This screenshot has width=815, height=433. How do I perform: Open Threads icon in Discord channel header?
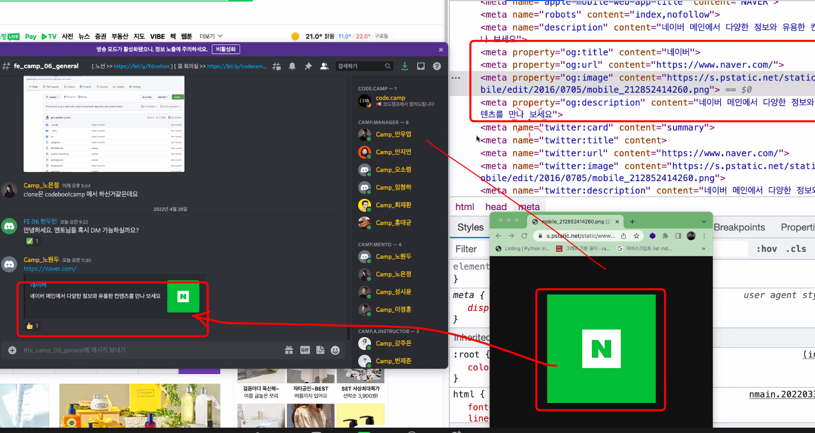[x=277, y=66]
